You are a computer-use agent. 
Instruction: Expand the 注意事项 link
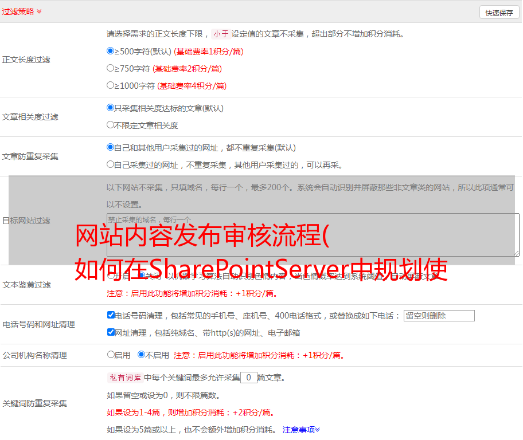(301, 430)
